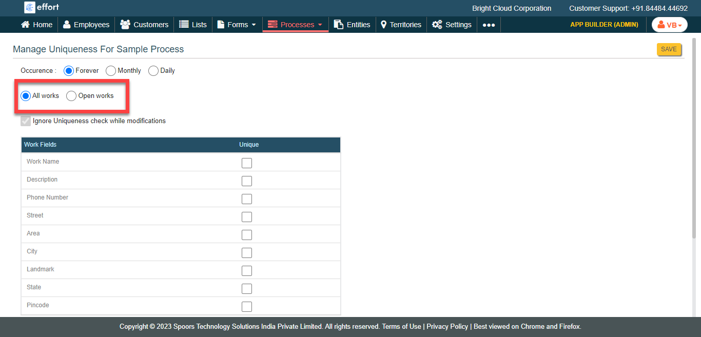
Task: Open the Privacy Policy link
Action: coord(447,327)
